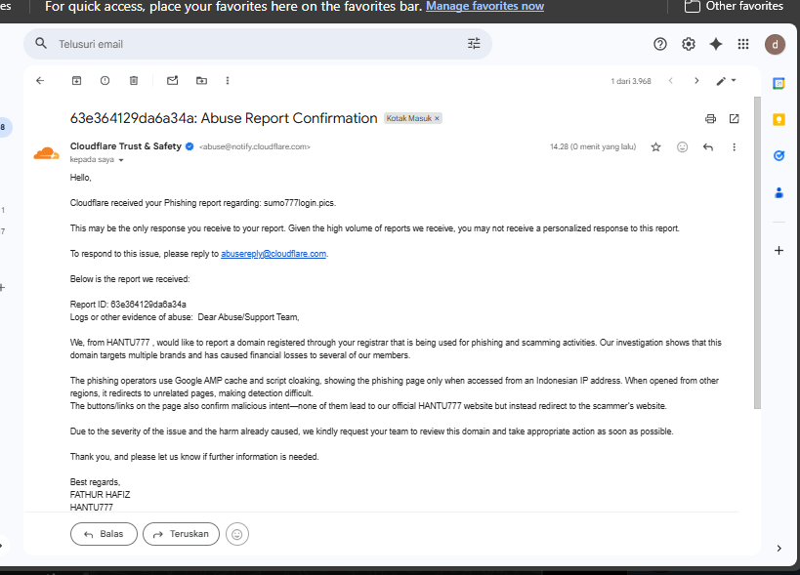
Task: Open the Google account avatar
Action: (775, 44)
